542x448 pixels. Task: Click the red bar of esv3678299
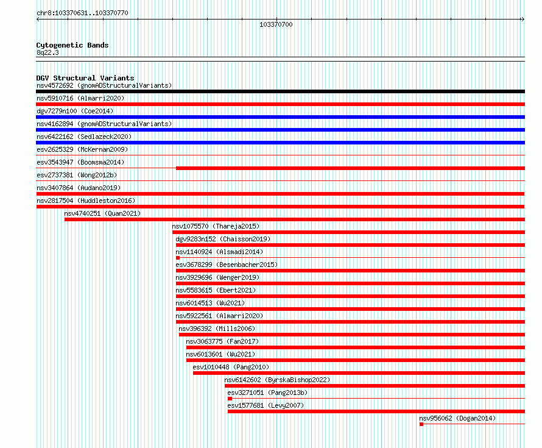[x=351, y=271]
